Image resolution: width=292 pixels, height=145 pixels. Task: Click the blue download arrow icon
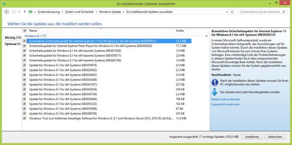click(215, 92)
